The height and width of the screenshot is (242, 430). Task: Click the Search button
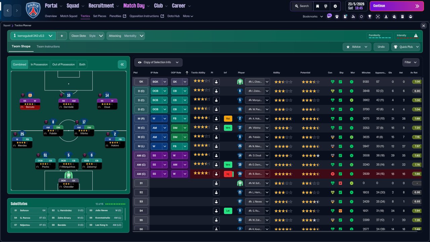point(302,6)
